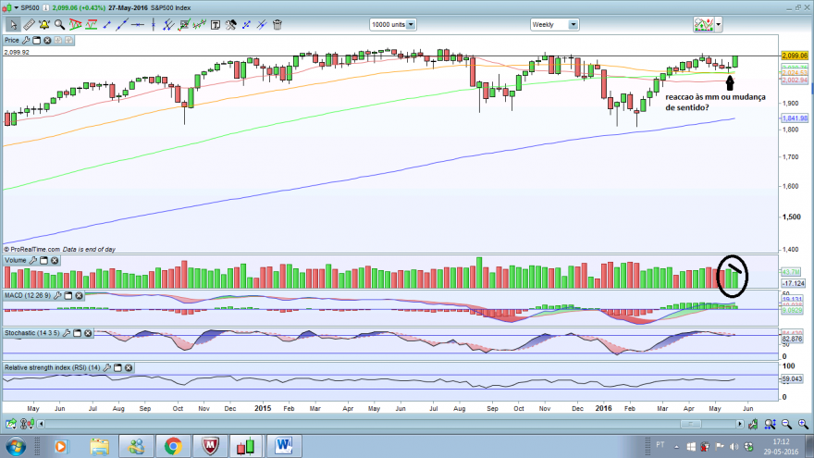
Task: Select the hammer-and-wrench tools icon
Action: pyautogui.click(x=230, y=24)
